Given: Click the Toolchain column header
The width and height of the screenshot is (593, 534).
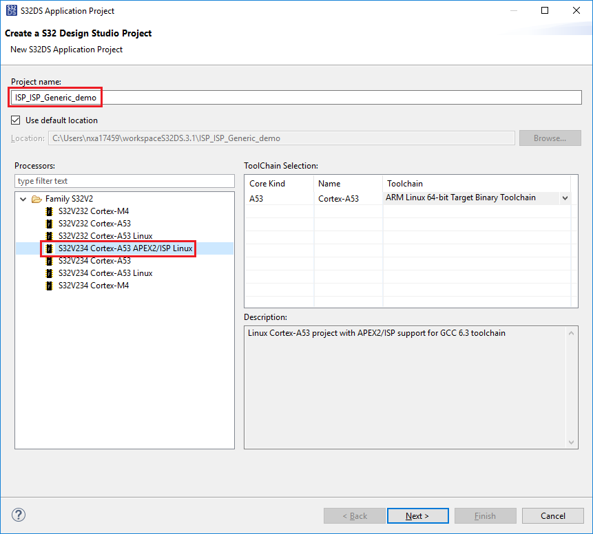Looking at the screenshot, I should click(x=477, y=184).
